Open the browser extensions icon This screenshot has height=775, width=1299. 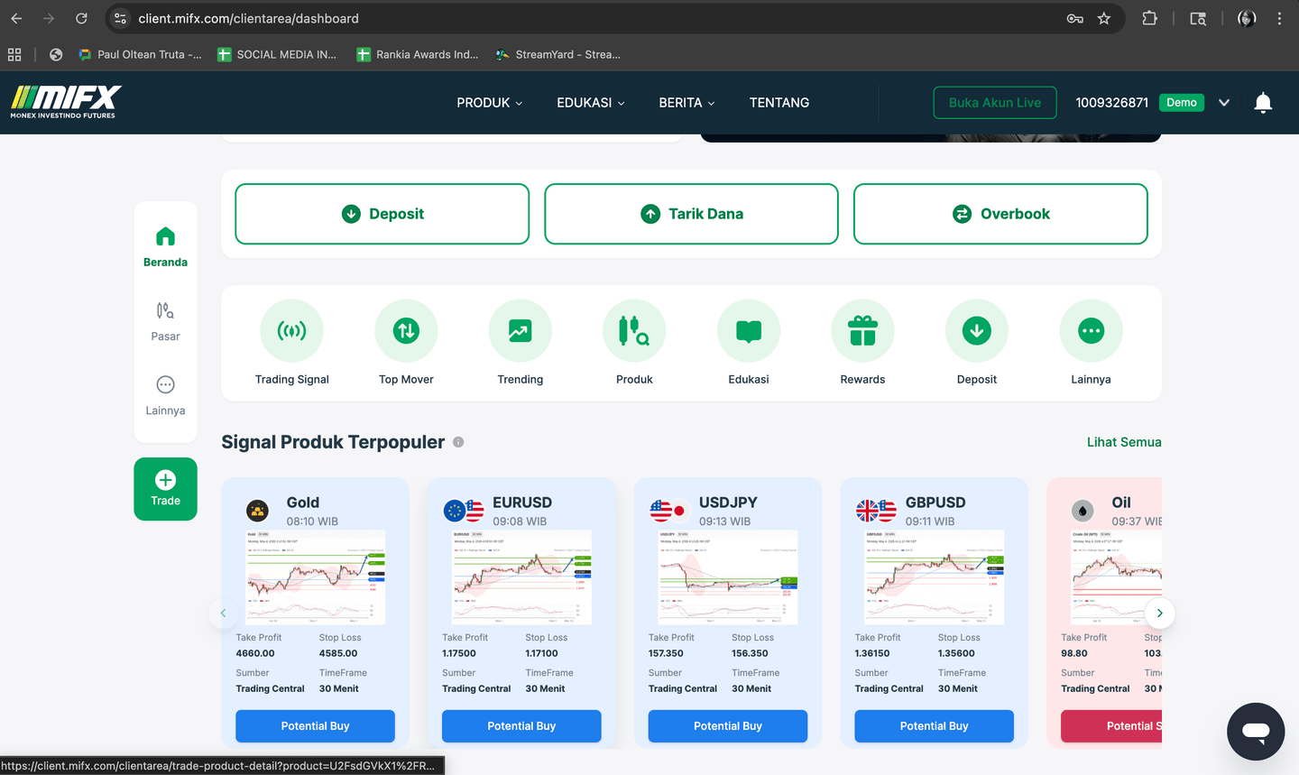[x=1149, y=18]
